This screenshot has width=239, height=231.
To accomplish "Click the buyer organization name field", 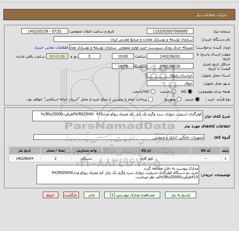I will 124,39.
